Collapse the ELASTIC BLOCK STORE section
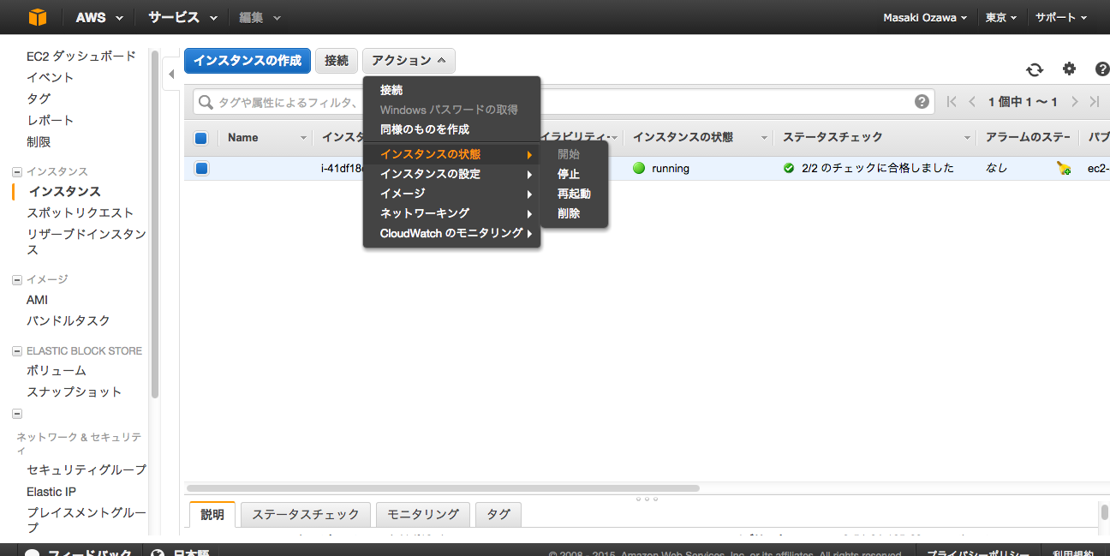Viewport: 1110px width, 556px height. [x=17, y=351]
